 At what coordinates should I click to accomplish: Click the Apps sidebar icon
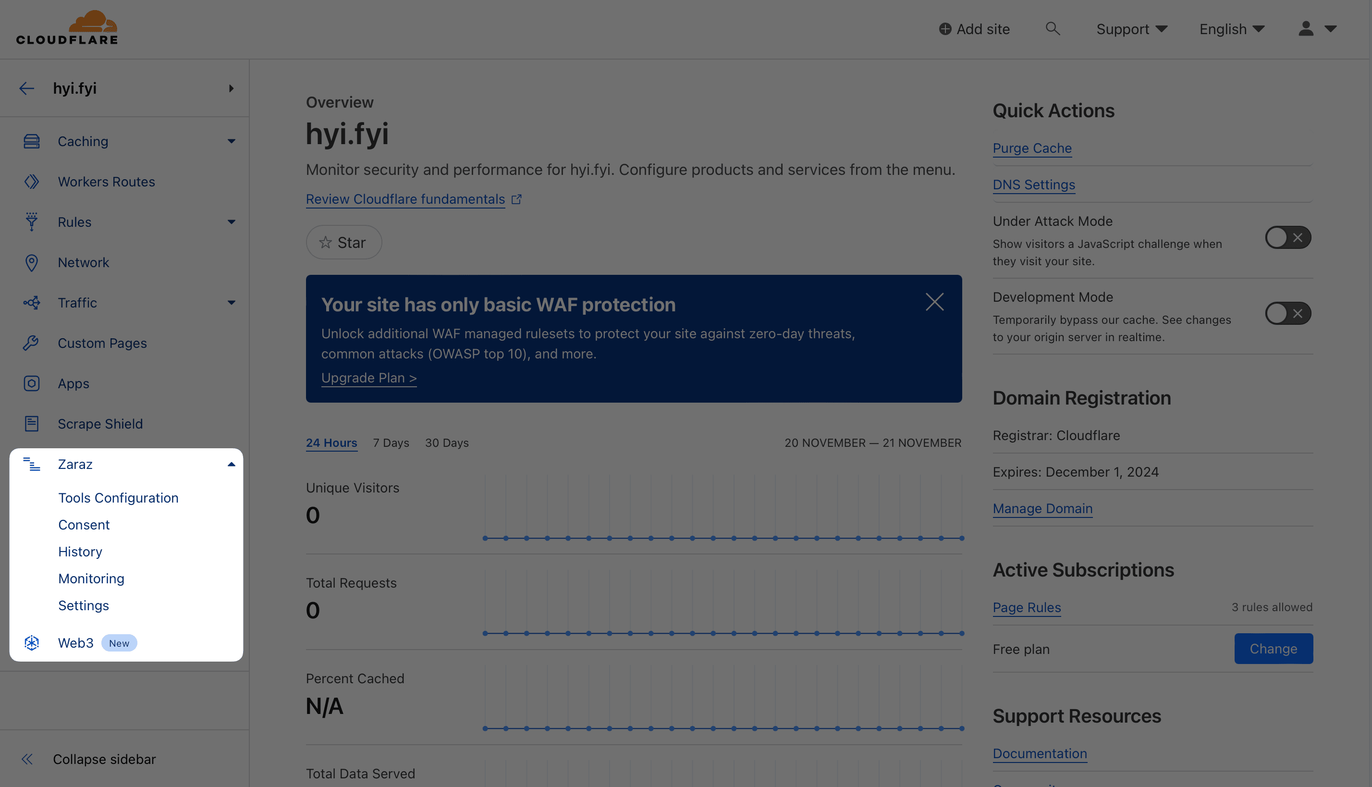(31, 383)
